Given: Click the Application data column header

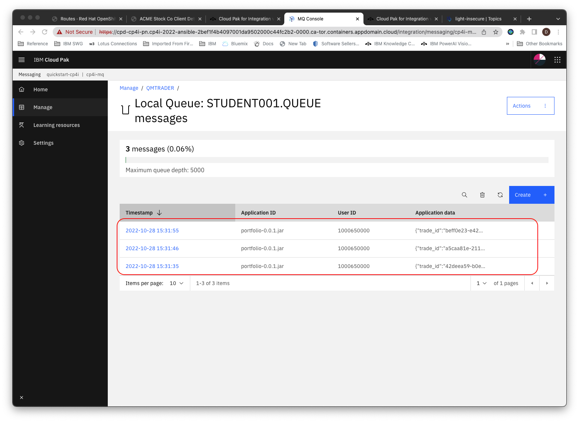Looking at the screenshot, I should 435,213.
